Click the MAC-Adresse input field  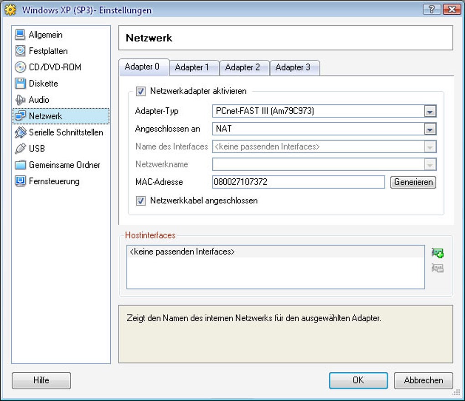(299, 182)
